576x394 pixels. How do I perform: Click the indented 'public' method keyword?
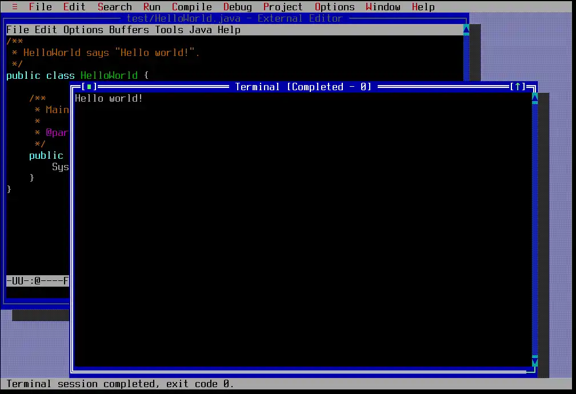pyautogui.click(x=46, y=155)
